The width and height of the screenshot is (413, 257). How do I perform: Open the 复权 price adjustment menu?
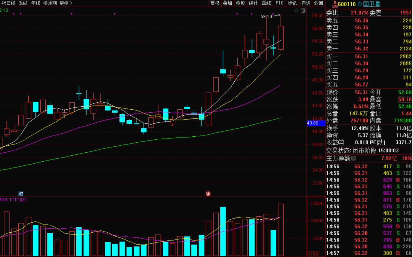(215, 3)
